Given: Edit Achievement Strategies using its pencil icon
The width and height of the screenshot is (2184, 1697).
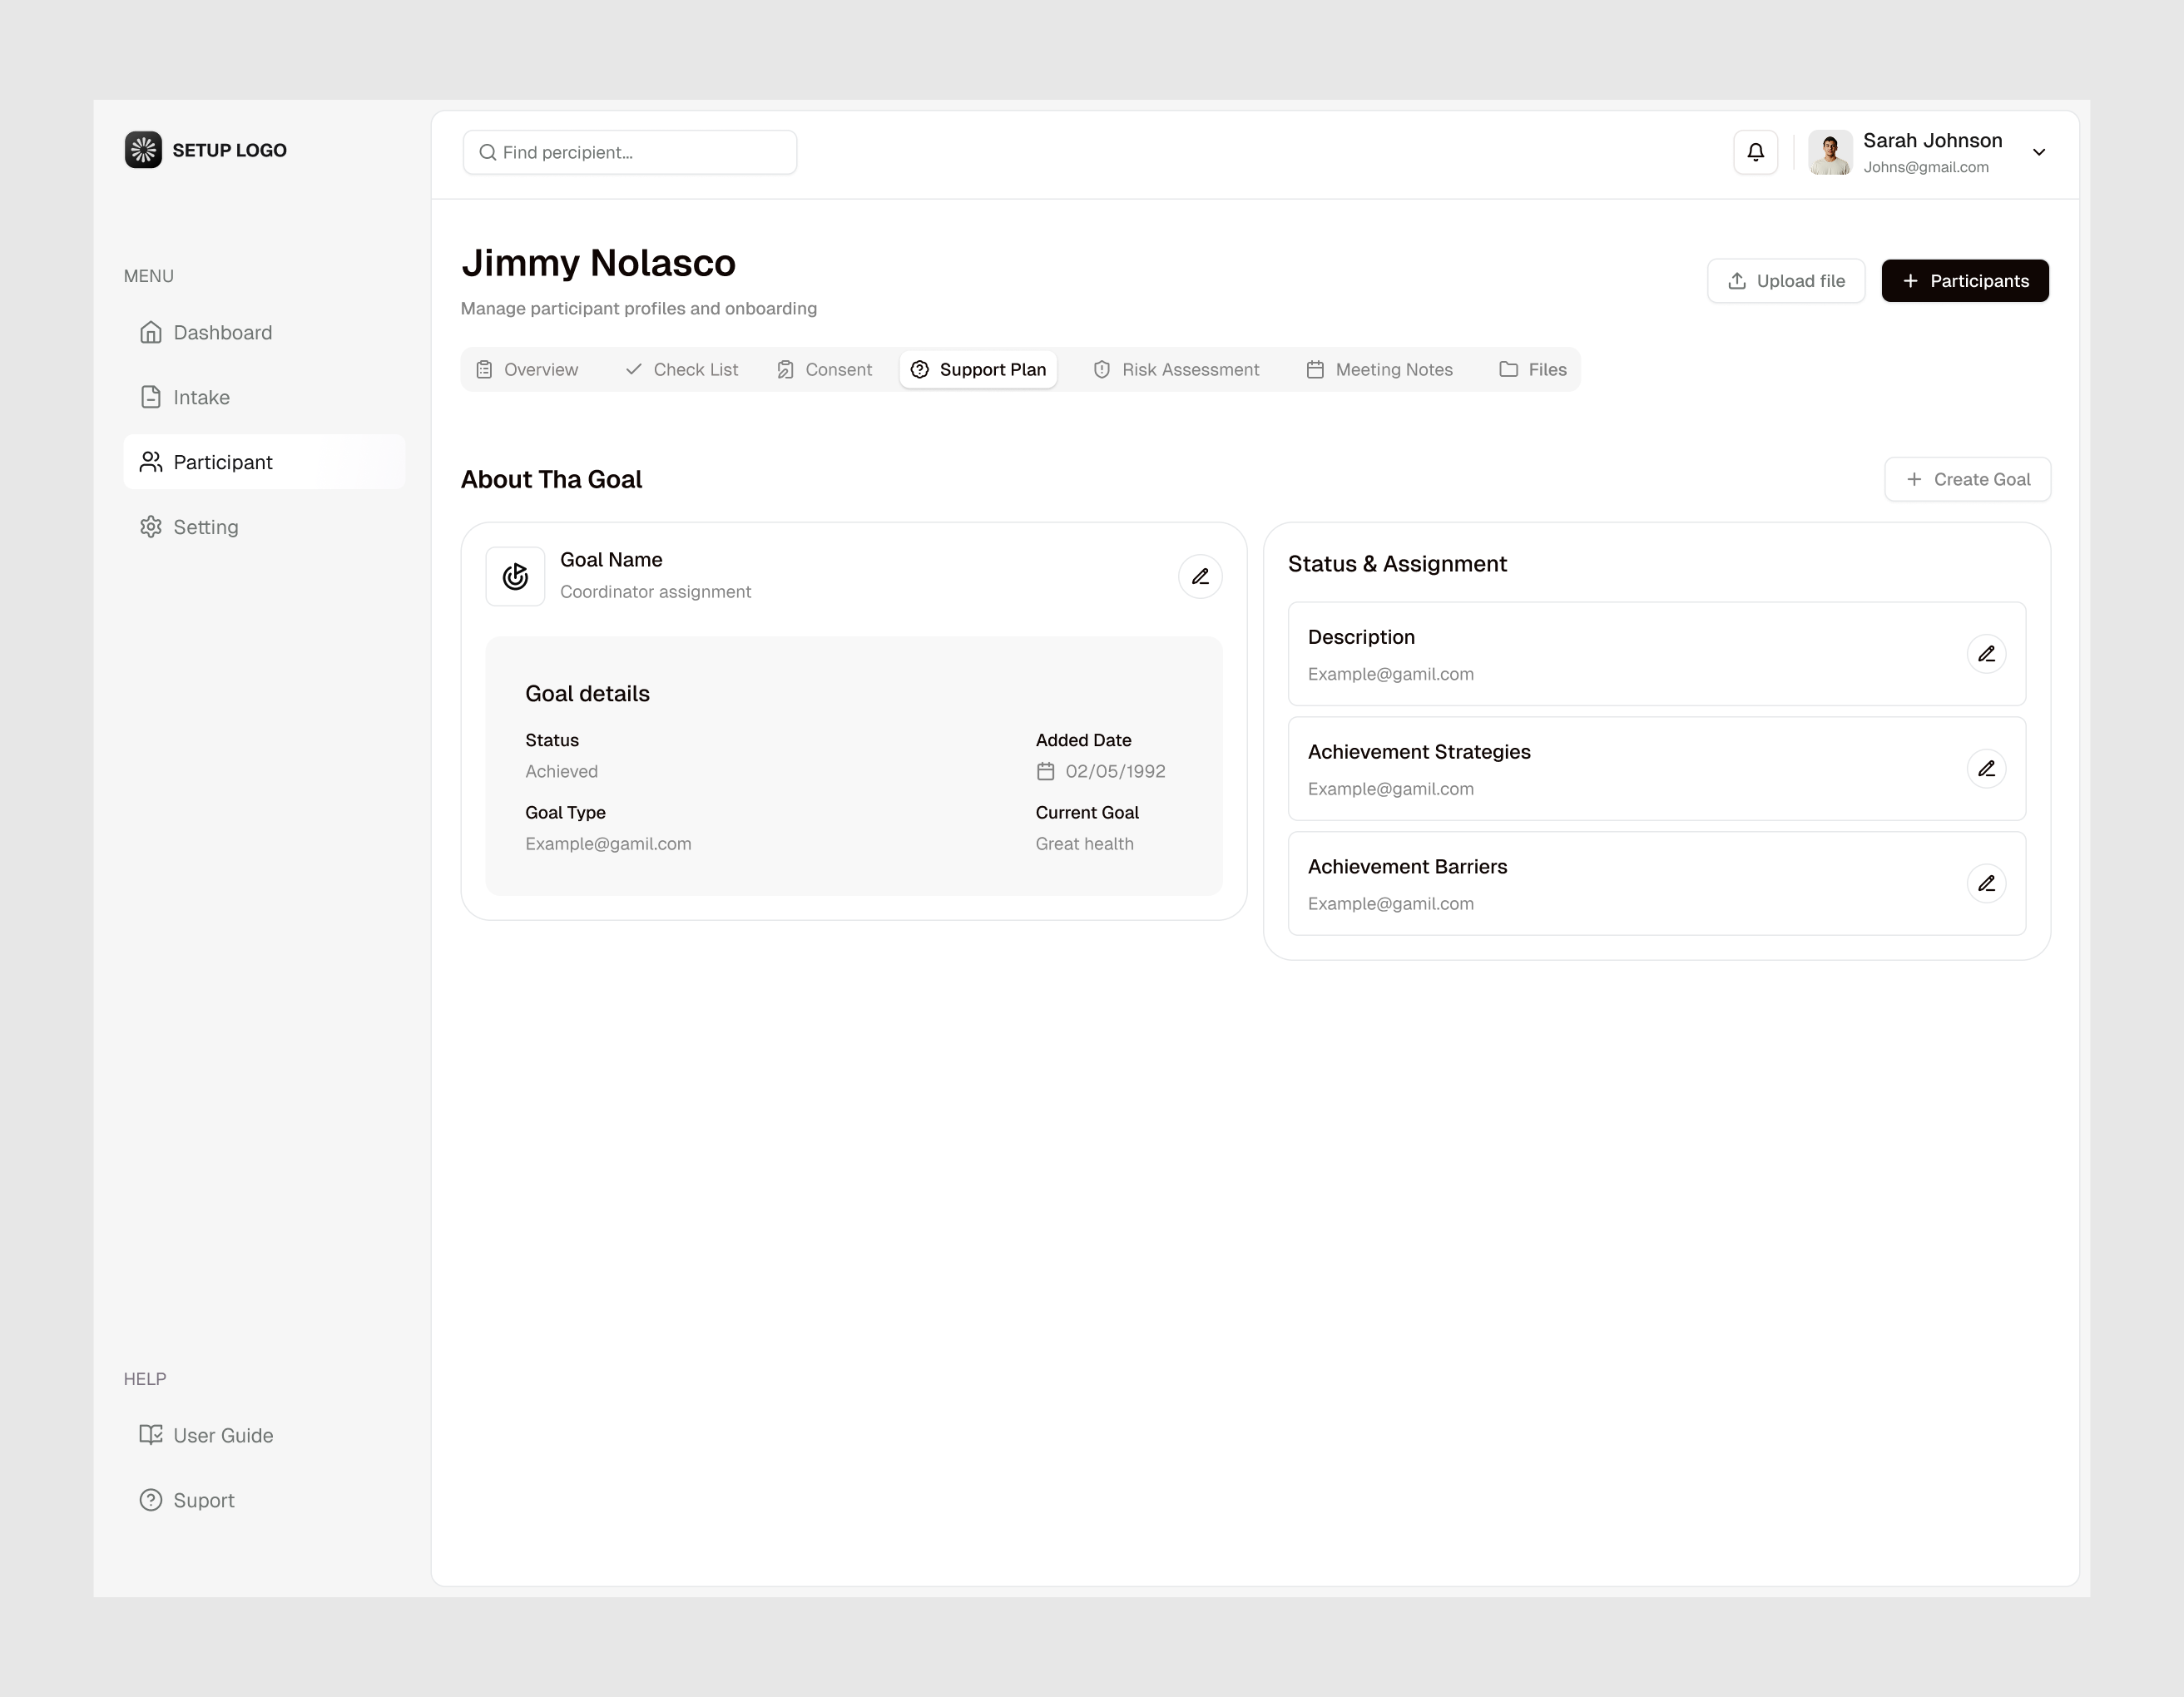Looking at the screenshot, I should click(x=1987, y=768).
